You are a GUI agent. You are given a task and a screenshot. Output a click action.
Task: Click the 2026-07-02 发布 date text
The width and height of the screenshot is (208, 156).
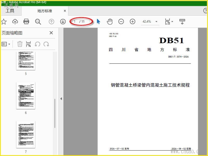tap(119, 149)
